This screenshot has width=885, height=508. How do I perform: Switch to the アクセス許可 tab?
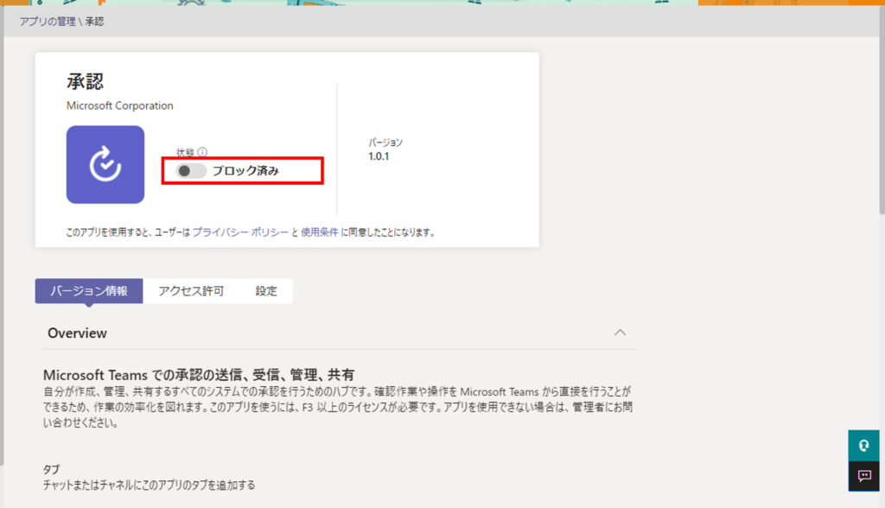pos(191,291)
